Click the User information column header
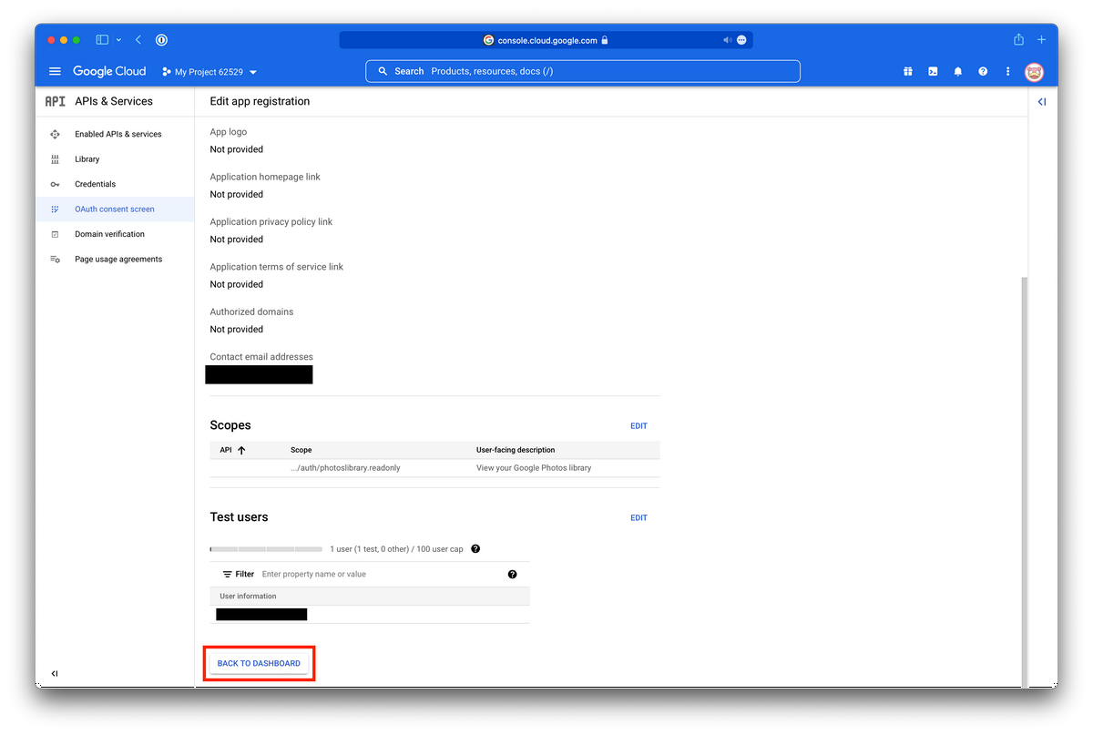Viewport: 1093px width, 735px height. tap(248, 597)
